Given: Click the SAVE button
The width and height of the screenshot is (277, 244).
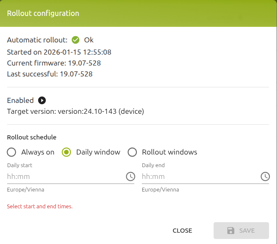Looking at the screenshot, I should (241, 231).
